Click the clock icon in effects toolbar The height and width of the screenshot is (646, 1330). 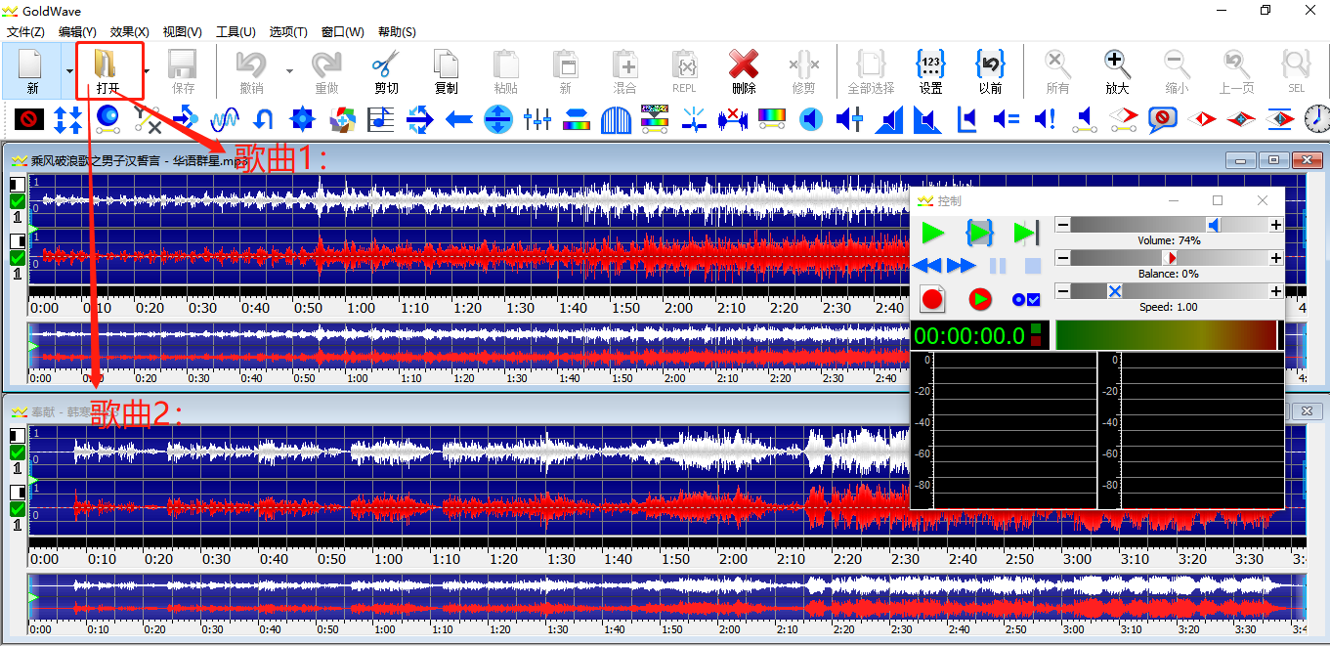tap(1316, 119)
